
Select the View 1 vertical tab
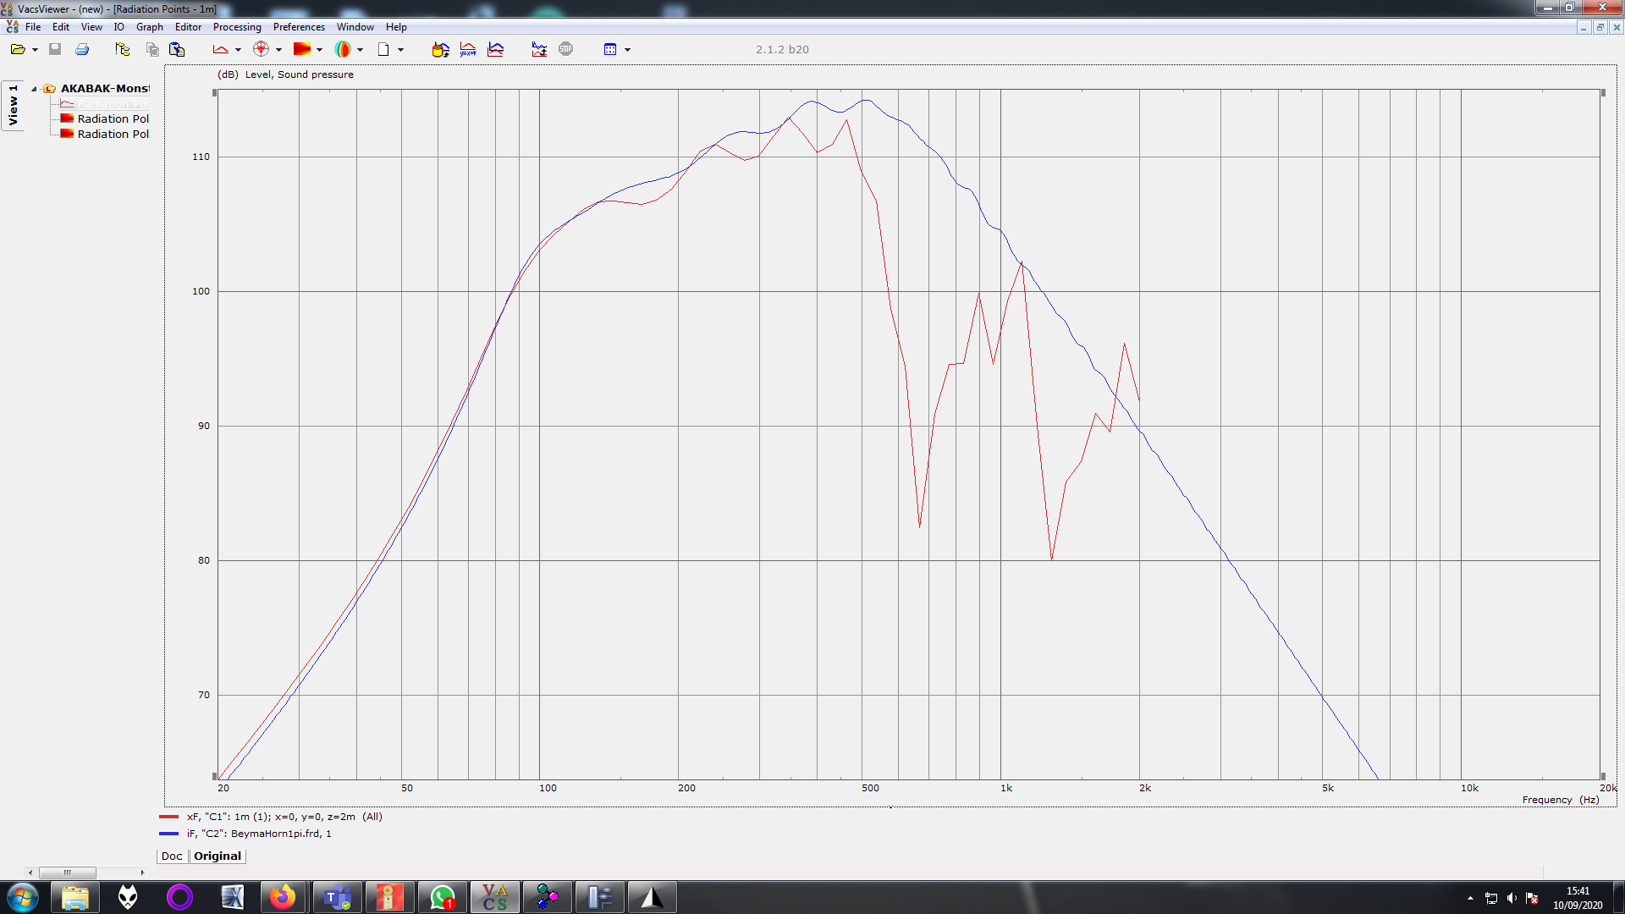[x=13, y=106]
